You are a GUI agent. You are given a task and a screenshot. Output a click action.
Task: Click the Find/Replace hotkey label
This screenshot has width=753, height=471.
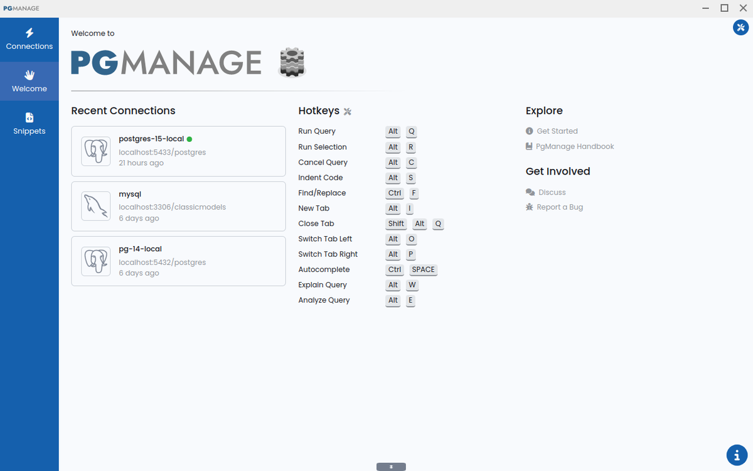pyautogui.click(x=322, y=193)
